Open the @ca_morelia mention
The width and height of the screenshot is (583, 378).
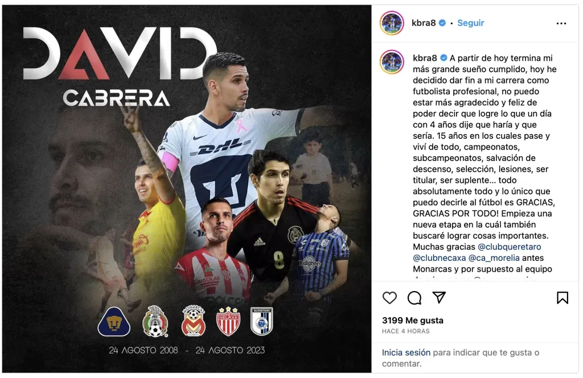(x=494, y=258)
